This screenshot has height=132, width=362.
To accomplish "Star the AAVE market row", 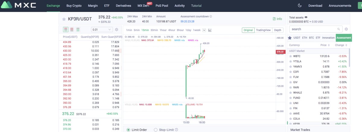I will click(x=291, y=113).
